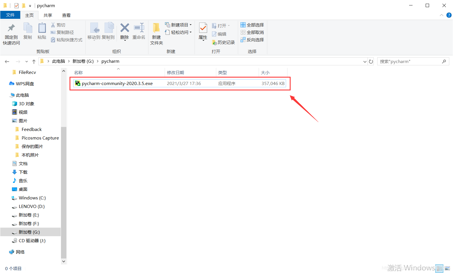
Task: Click navigation pane scroll up arrow
Action: (x=64, y=71)
